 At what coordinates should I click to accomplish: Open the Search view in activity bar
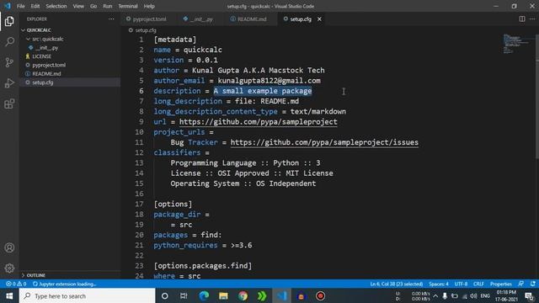click(x=9, y=42)
